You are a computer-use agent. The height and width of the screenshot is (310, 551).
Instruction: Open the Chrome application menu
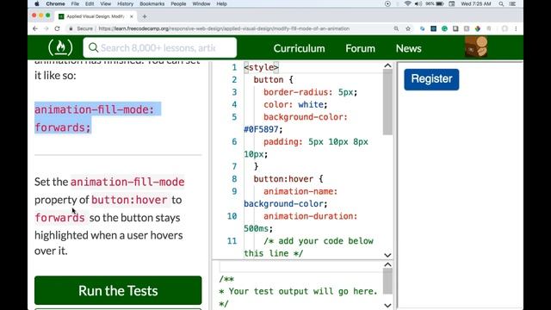[55, 3]
